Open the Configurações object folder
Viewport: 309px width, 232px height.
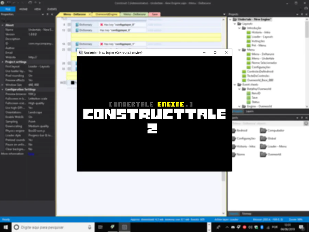tap(244, 139)
